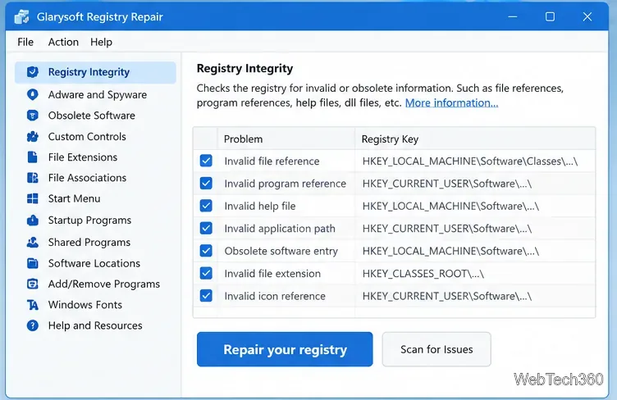This screenshot has height=400, width=617.
Task: Select Invalid program reference problem text
Action: coord(286,184)
